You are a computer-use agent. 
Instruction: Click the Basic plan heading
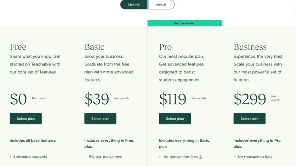(x=94, y=47)
